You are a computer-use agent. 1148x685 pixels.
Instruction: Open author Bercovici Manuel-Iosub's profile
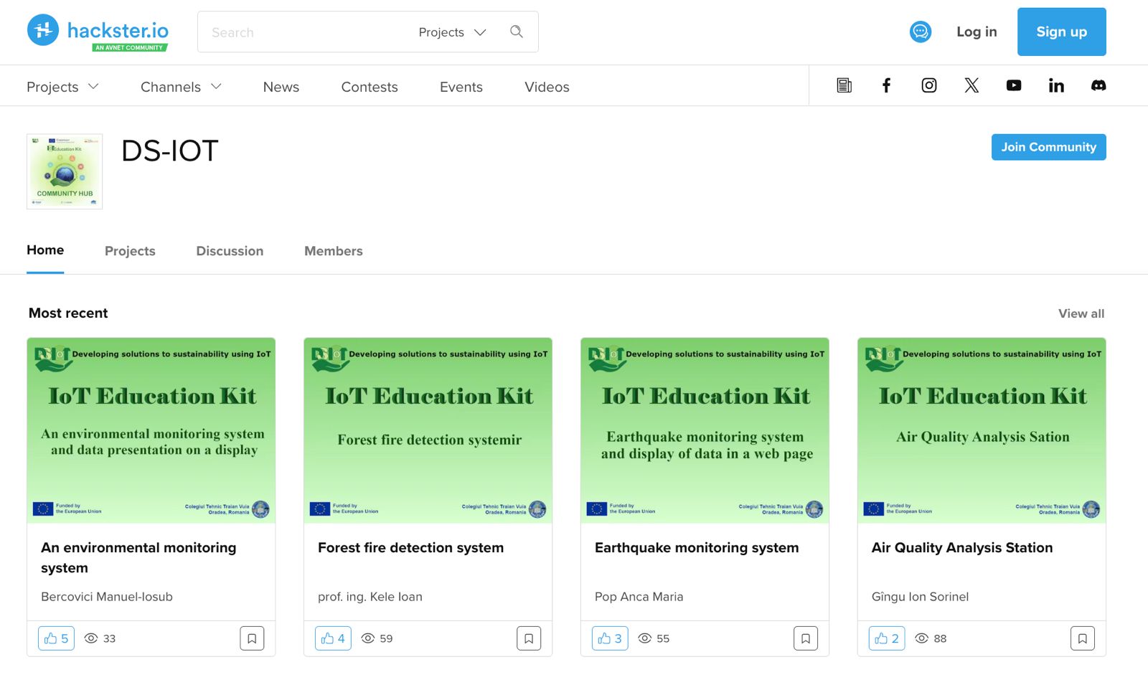pyautogui.click(x=107, y=597)
